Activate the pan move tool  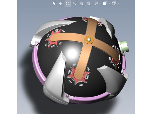pos(61,3)
